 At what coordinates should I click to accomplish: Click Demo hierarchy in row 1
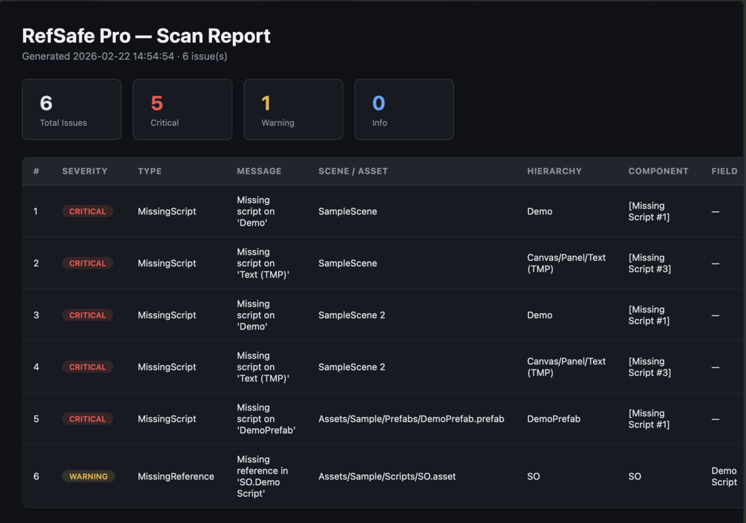[539, 211]
